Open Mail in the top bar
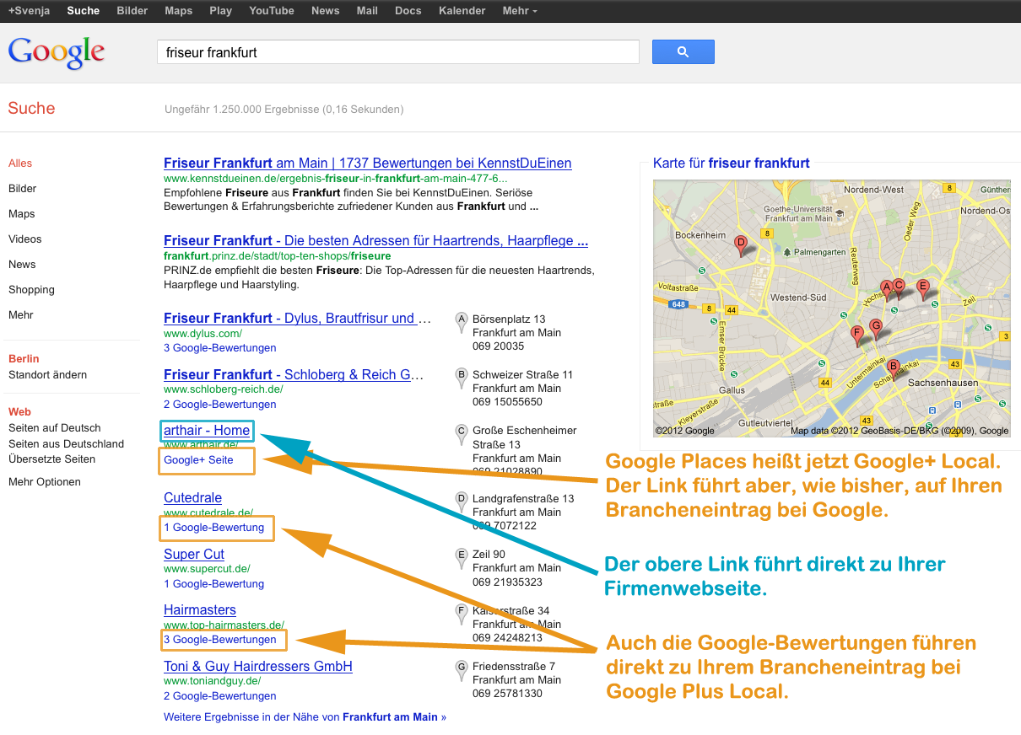Screen dimensions: 1021x735 (367, 11)
